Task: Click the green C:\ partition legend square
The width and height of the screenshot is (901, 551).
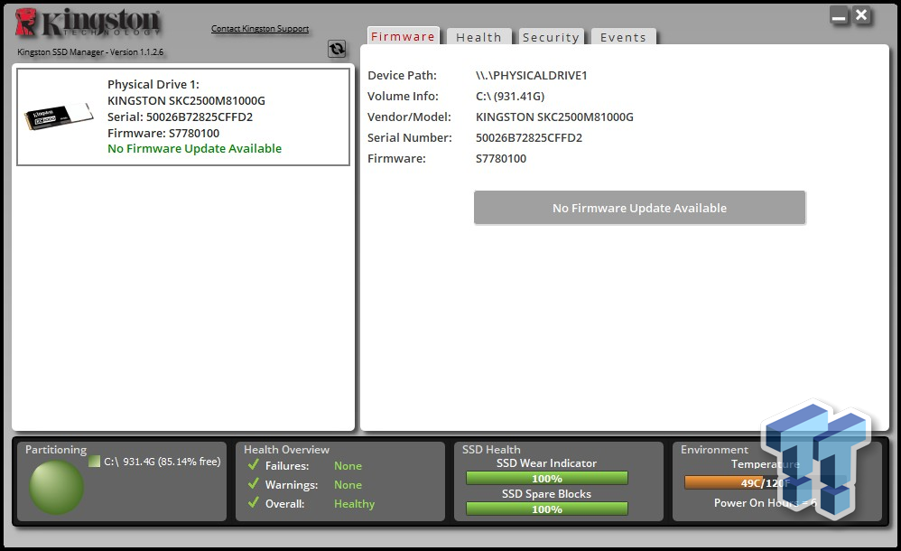Action: point(94,462)
